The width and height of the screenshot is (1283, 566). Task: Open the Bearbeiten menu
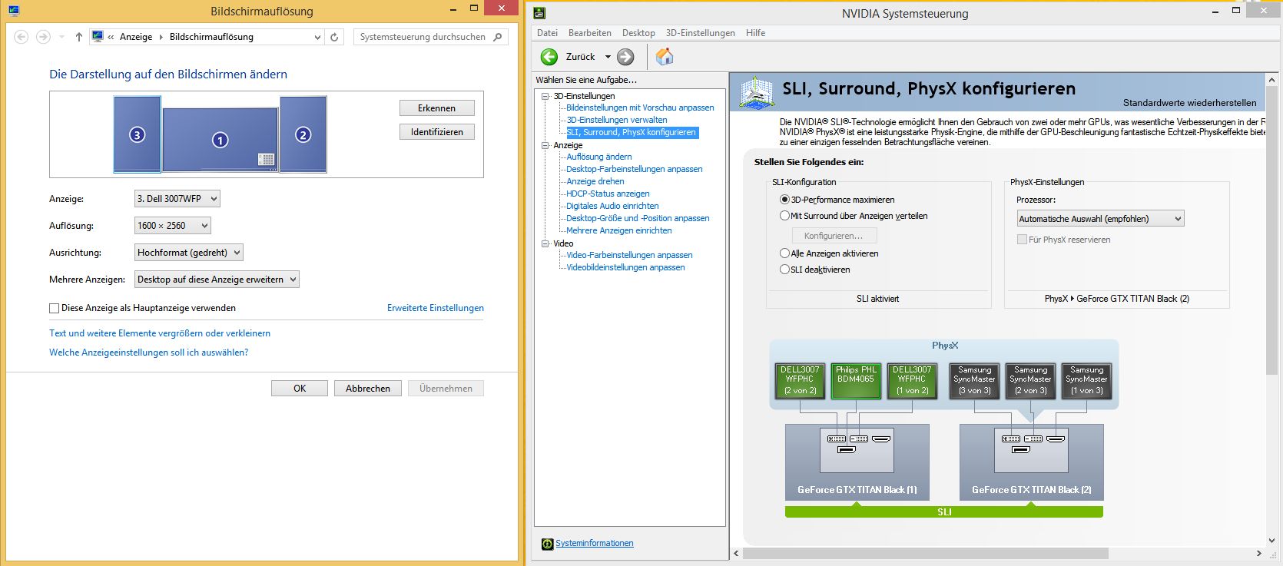[590, 33]
